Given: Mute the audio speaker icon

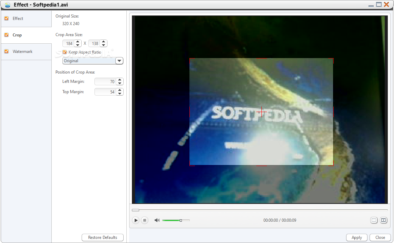Looking at the screenshot, I should (157, 220).
